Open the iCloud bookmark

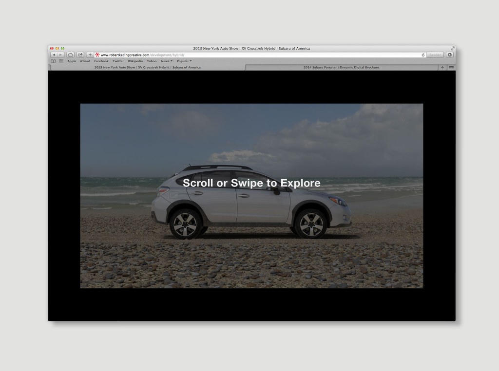click(x=85, y=61)
